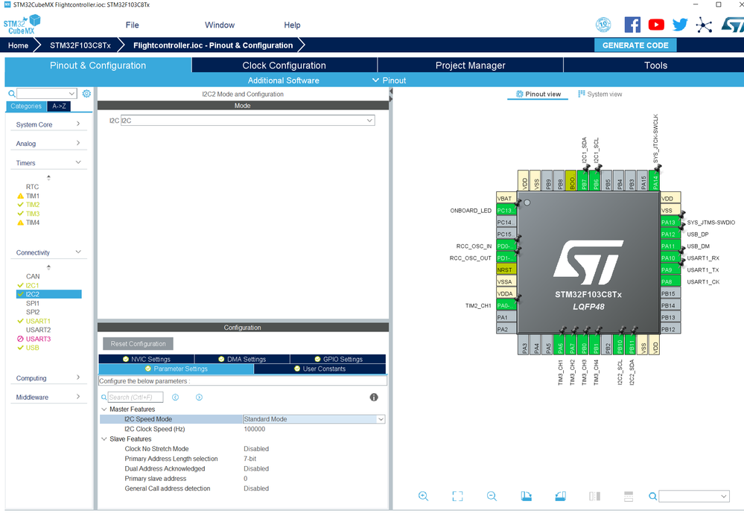744x513 pixels.
Task: Collapse the Master Features section
Action: click(x=104, y=409)
